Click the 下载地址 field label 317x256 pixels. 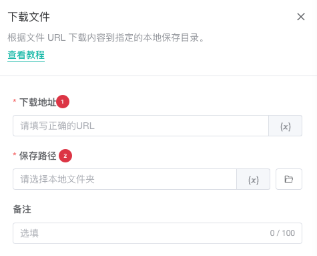[38, 102]
